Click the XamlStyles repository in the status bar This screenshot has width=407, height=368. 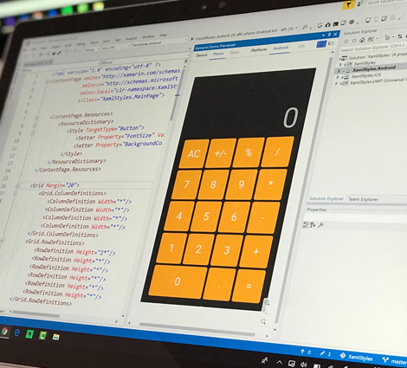point(357,357)
